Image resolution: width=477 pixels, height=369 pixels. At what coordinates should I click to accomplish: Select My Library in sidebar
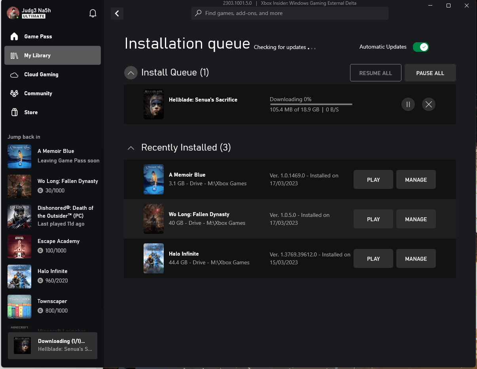[53, 55]
